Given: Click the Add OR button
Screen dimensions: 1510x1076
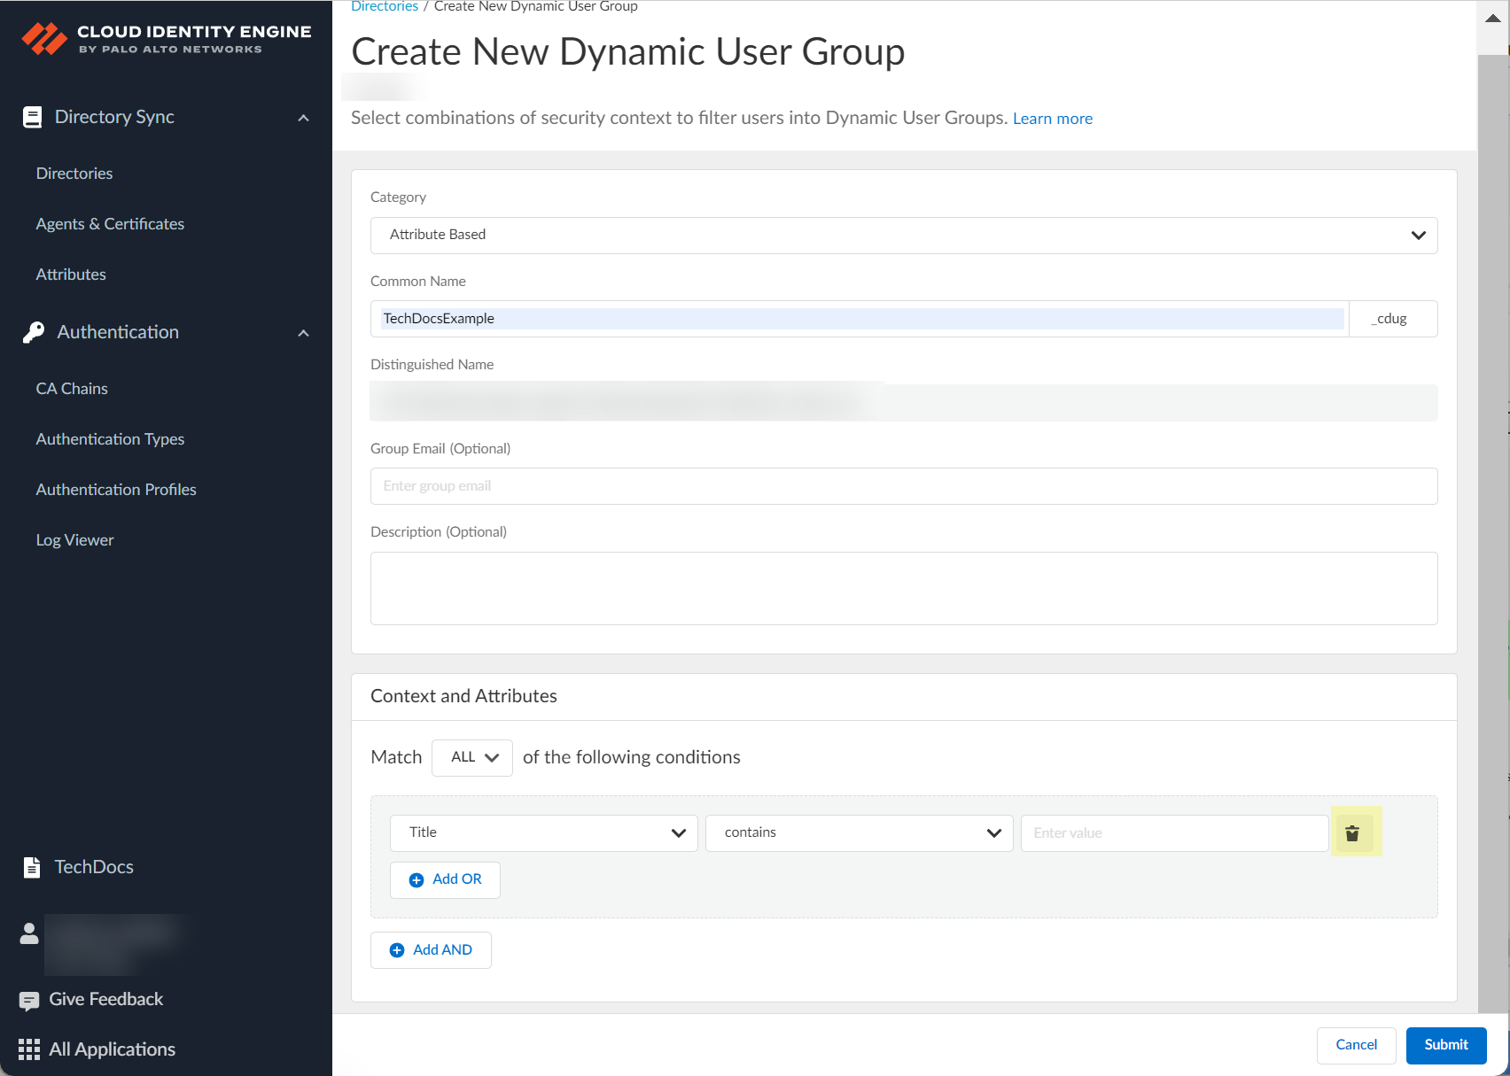Looking at the screenshot, I should point(445,879).
